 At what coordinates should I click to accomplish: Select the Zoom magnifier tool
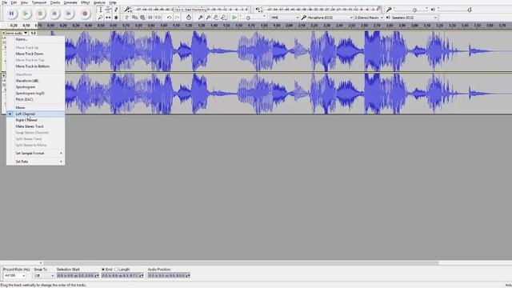[x=100, y=18]
